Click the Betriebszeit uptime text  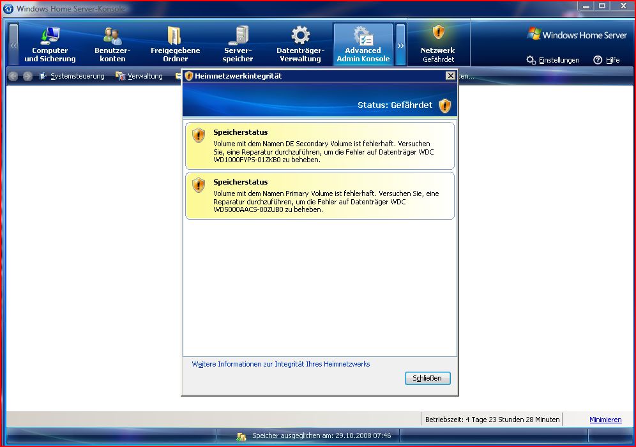pos(492,420)
